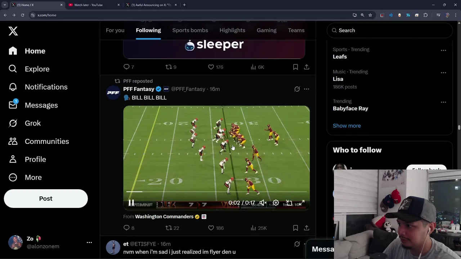
Task: Open the Washington Commanders source link
Action: [164, 217]
